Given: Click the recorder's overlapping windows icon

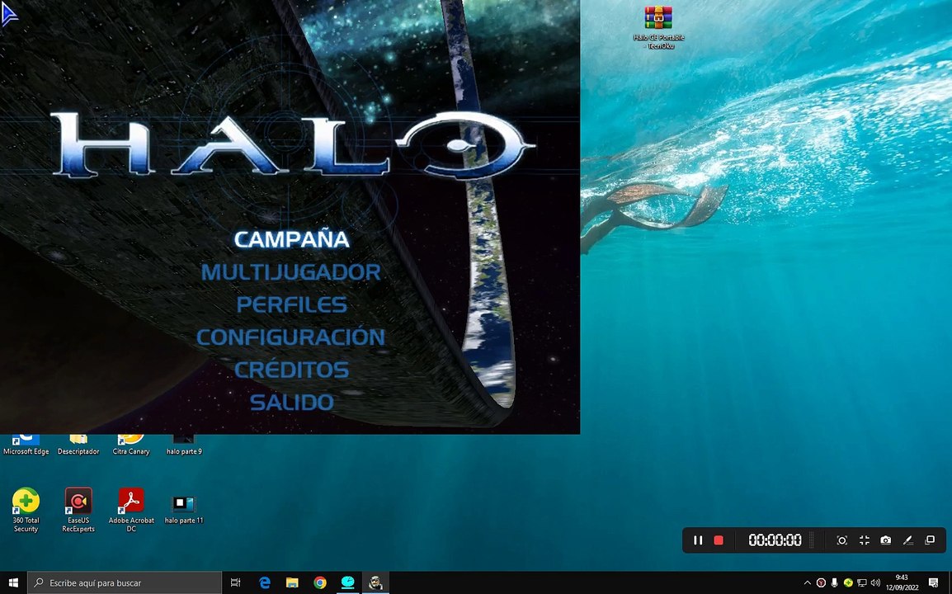Looking at the screenshot, I should tap(930, 540).
